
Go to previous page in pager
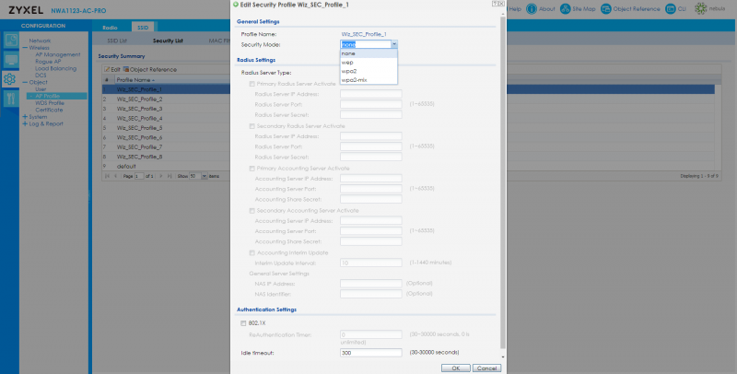[x=116, y=176]
